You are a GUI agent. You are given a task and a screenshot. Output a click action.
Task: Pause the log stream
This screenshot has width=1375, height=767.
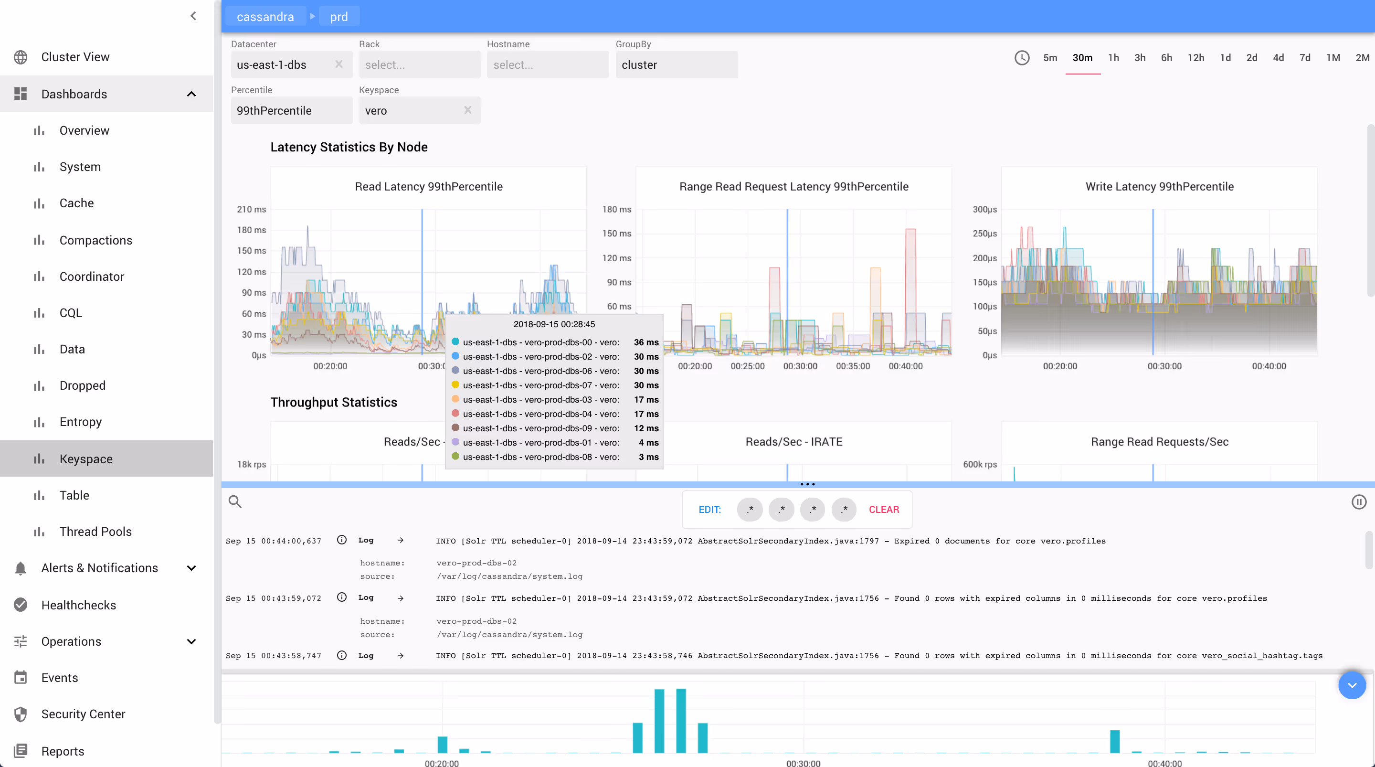[x=1358, y=502]
